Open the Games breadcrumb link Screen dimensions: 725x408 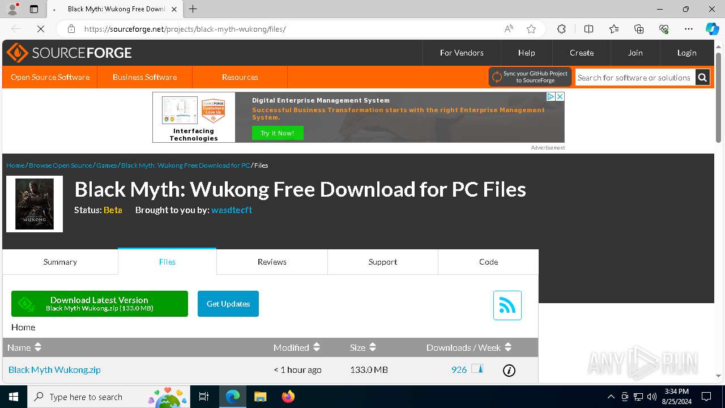tap(106, 165)
